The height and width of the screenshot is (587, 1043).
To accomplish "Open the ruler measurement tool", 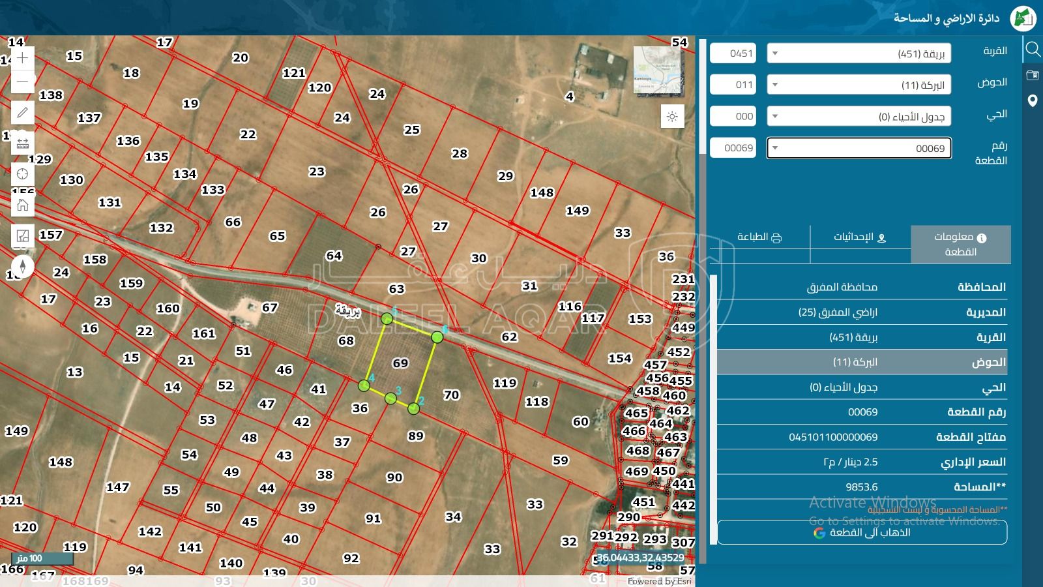I will pos(23,143).
